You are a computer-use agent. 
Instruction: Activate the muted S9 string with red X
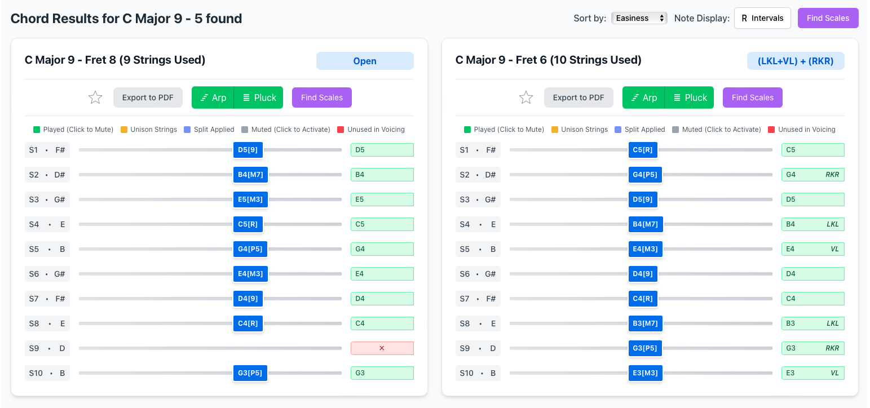click(382, 348)
